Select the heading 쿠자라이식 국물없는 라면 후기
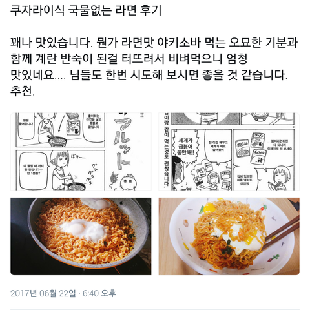 click(x=86, y=10)
